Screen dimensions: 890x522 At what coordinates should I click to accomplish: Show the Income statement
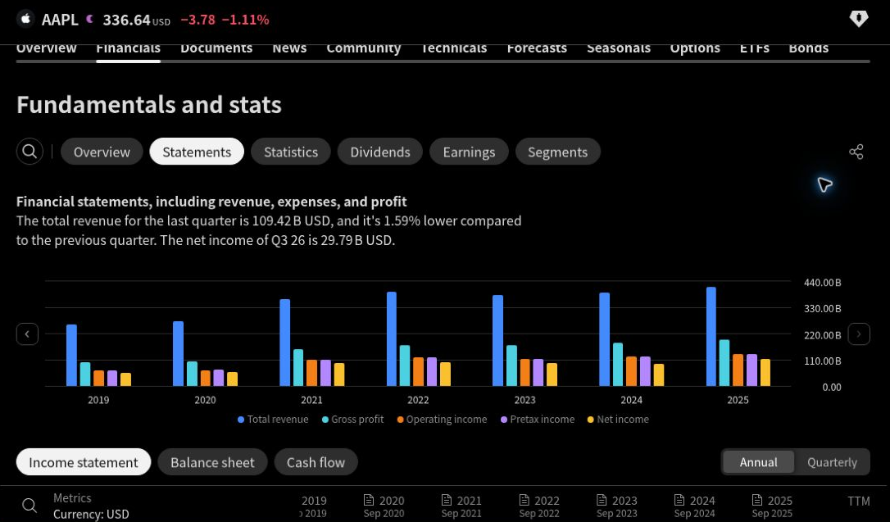tap(84, 462)
